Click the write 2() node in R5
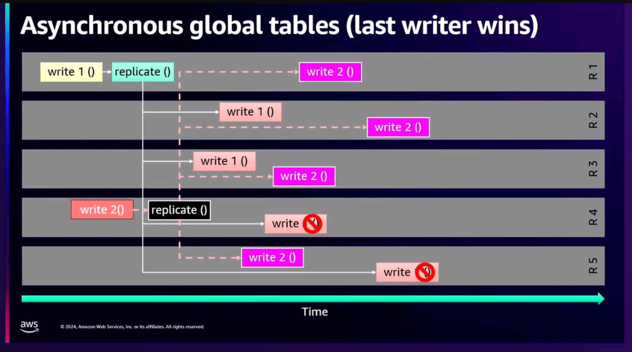Viewport: 632px width, 352px height. tap(272, 257)
